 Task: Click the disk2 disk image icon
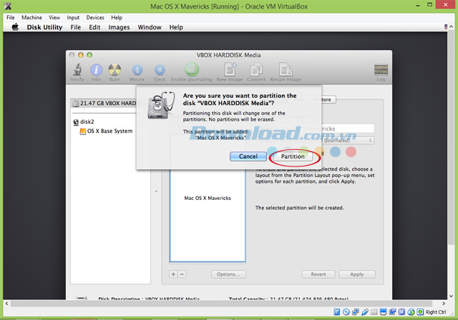76,122
